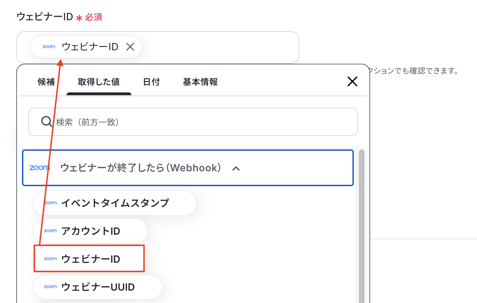
Task: Insert the ウェビナーUUID value
Action: pos(97,287)
